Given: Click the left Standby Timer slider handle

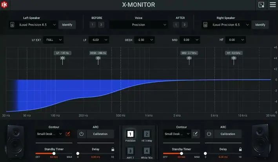Looking at the screenshot, I should [x=54, y=153].
